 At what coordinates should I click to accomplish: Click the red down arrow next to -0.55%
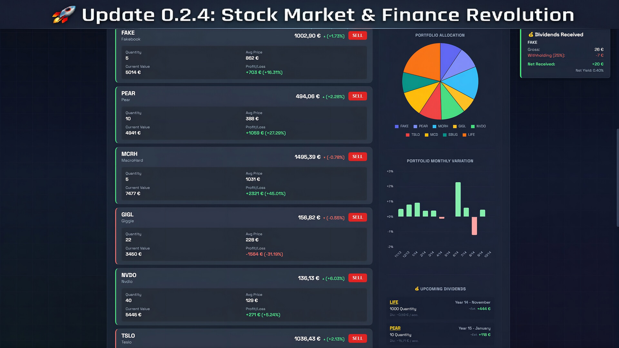[324, 218]
